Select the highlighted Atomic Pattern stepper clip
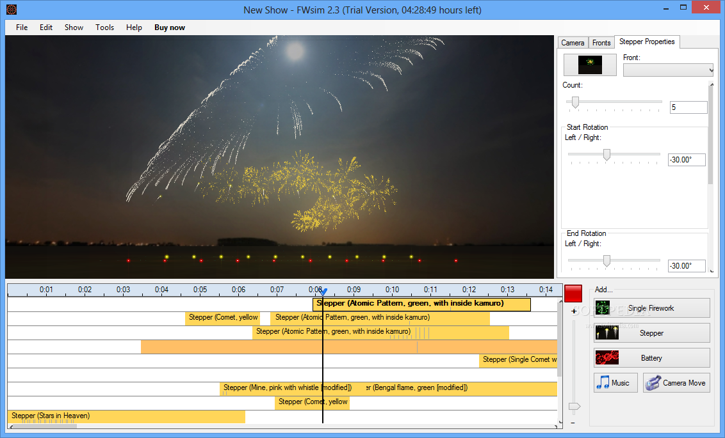The width and height of the screenshot is (725, 438). pos(421,304)
